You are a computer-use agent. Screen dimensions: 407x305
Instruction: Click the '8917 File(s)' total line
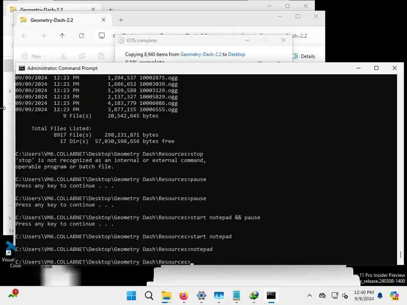[106, 135]
